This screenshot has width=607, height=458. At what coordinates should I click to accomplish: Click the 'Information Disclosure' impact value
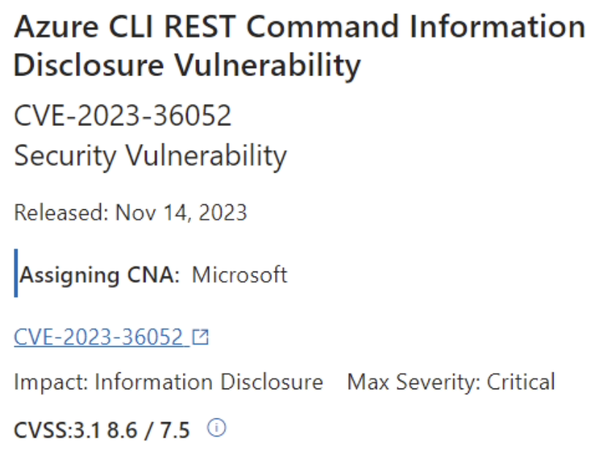(x=208, y=382)
